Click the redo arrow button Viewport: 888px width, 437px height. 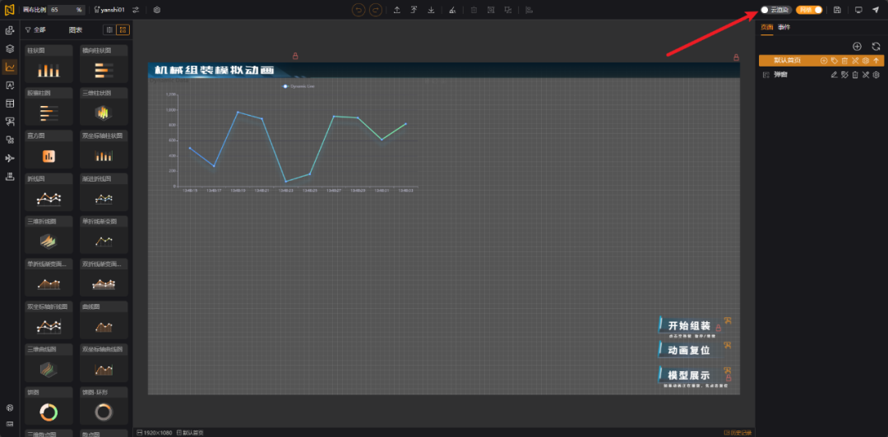[376, 10]
